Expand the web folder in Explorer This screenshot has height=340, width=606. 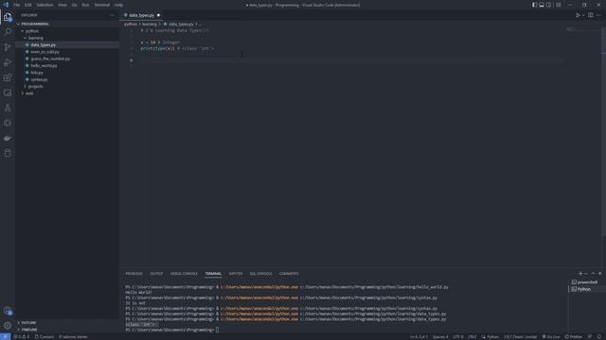(x=67, y=93)
